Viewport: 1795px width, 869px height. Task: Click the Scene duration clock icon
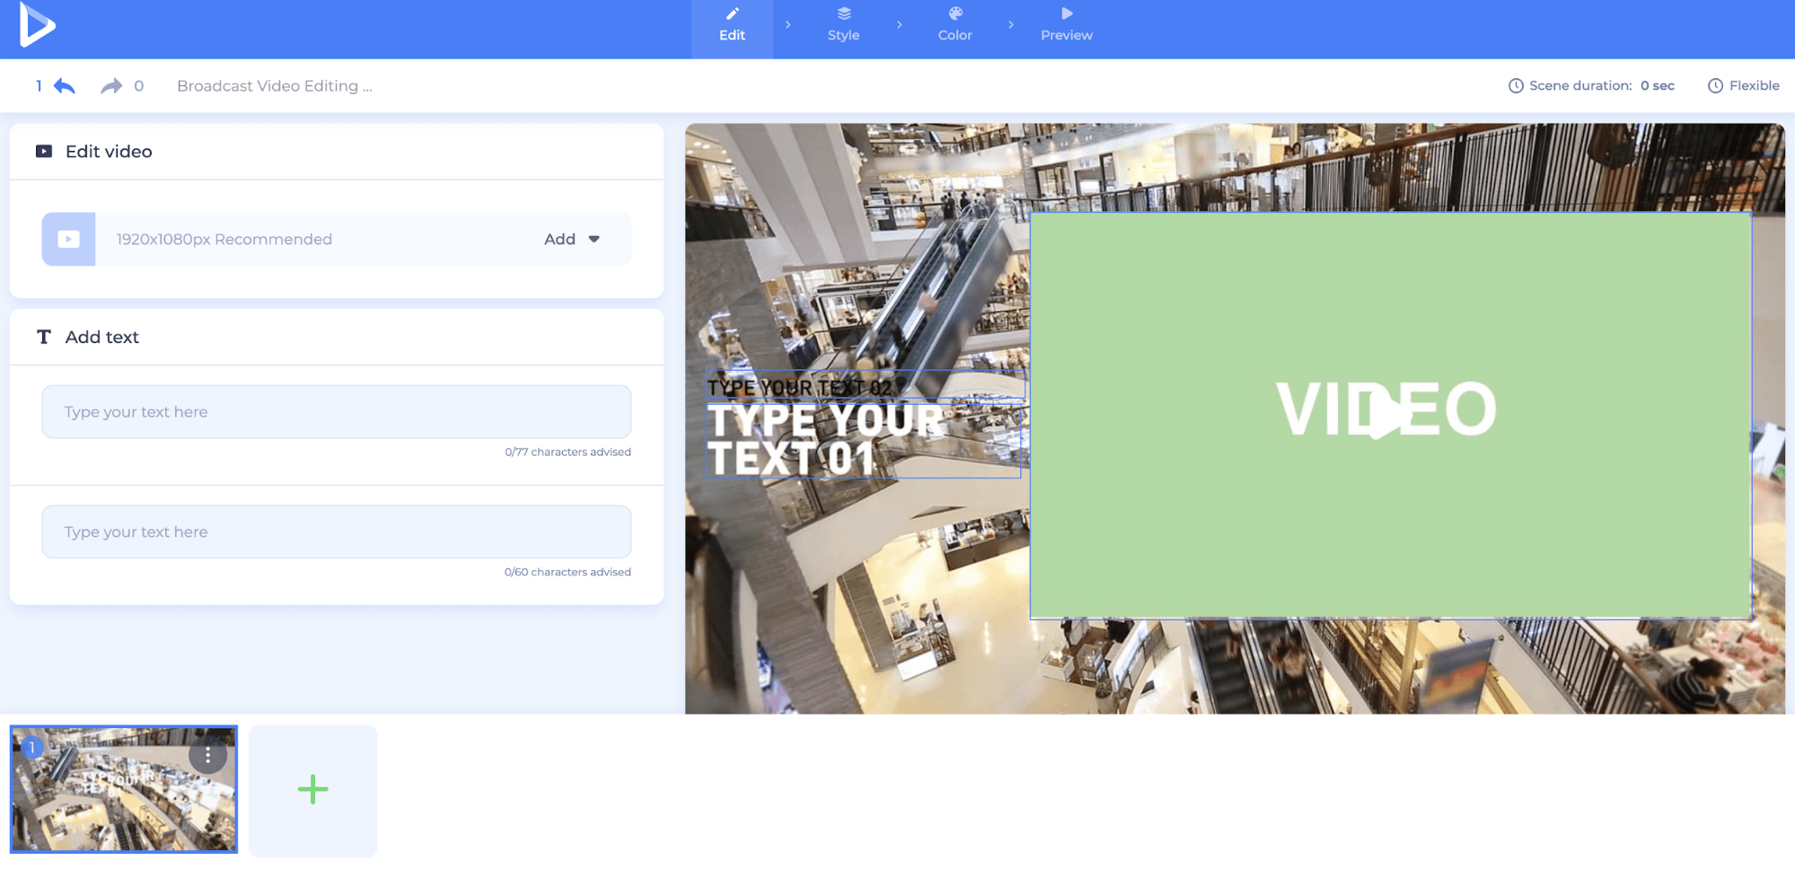[1516, 86]
